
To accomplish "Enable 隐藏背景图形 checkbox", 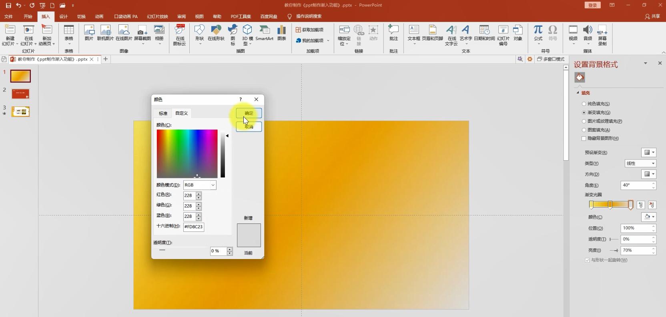I will pos(584,138).
